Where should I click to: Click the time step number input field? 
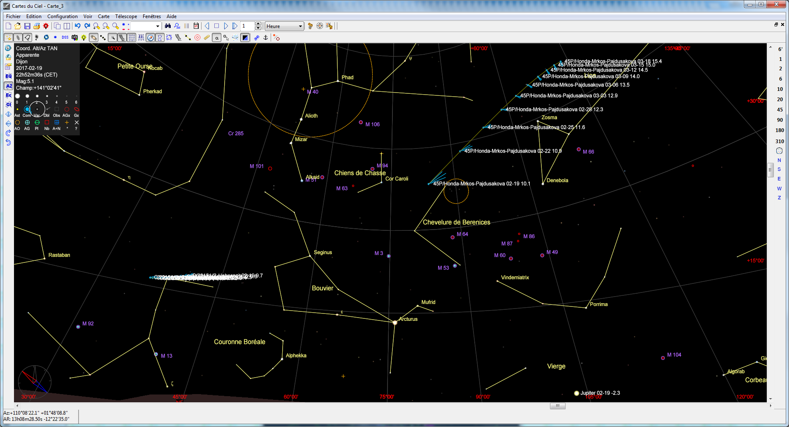point(248,26)
